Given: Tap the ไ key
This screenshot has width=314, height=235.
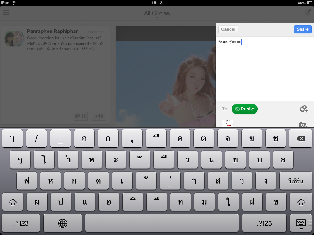Looking at the screenshot, I should point(44,160).
